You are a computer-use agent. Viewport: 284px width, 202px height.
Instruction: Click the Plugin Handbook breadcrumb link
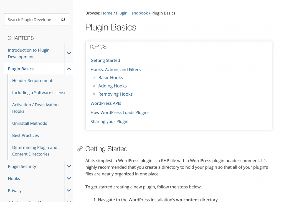pos(132,13)
